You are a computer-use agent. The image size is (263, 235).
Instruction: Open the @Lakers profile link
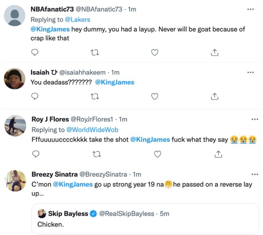[77, 20]
